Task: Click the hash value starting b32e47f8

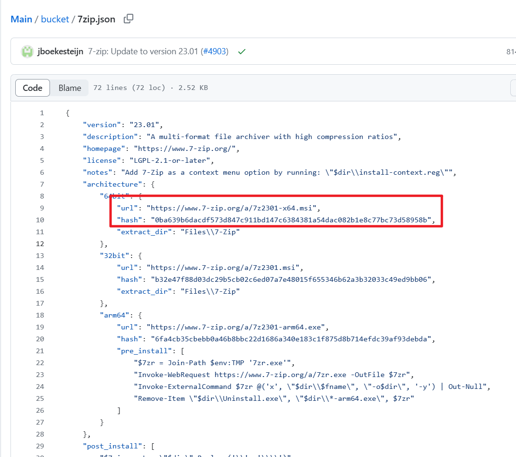Action: click(x=291, y=279)
